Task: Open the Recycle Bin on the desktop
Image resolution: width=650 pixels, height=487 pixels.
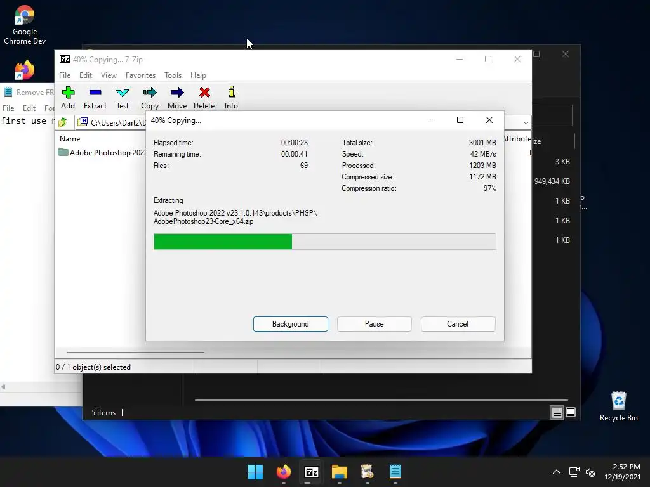Action: click(x=618, y=406)
